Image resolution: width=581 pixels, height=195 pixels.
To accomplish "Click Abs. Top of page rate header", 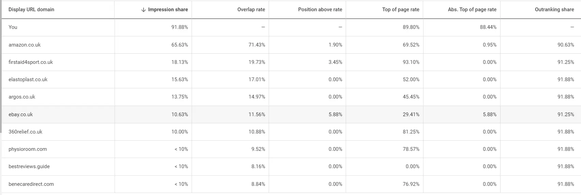I will (472, 10).
